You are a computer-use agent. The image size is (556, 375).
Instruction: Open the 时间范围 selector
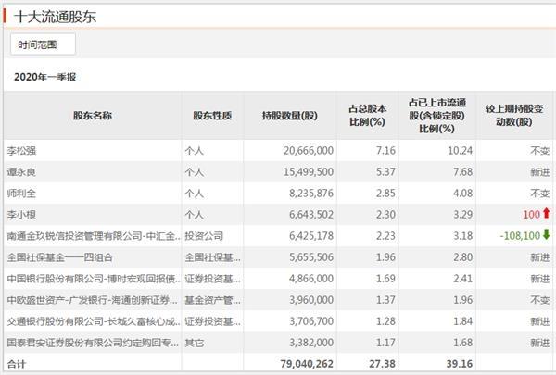click(x=43, y=44)
